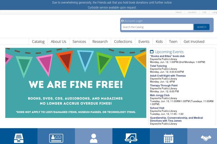
Task: Open the library card icon tile
Action: pyautogui.click(x=56, y=136)
